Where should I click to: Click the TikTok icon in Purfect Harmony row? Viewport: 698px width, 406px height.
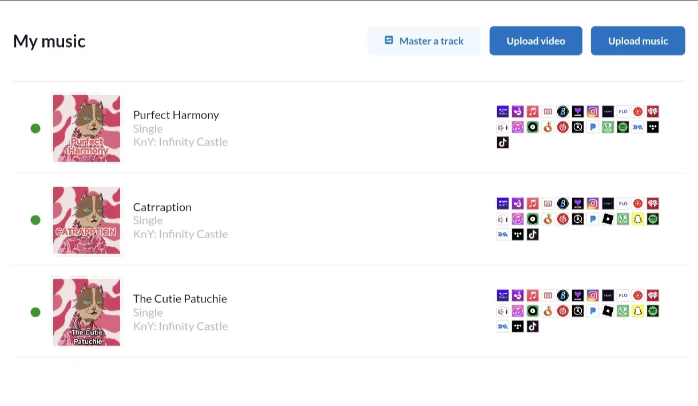pyautogui.click(x=503, y=143)
